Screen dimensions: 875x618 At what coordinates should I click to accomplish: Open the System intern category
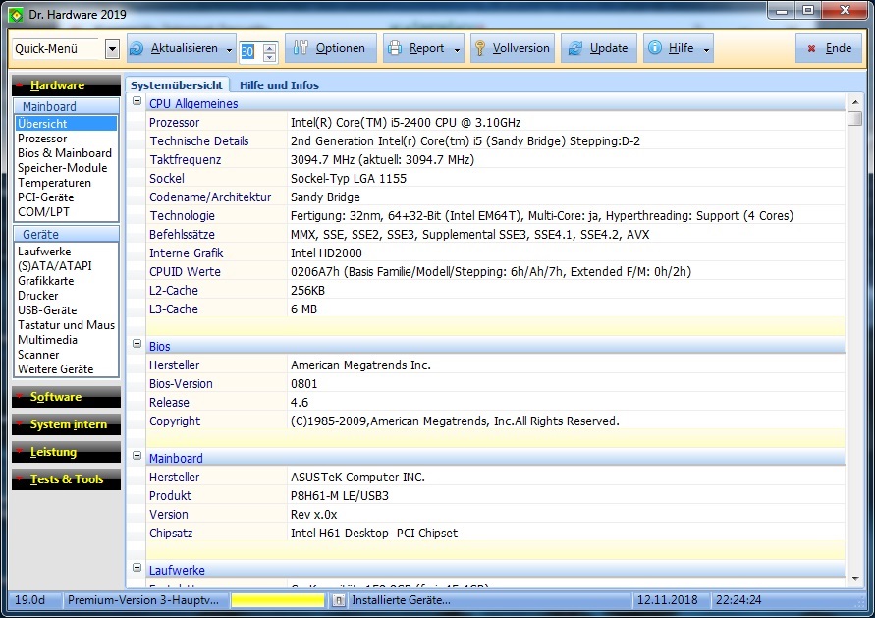(x=66, y=424)
